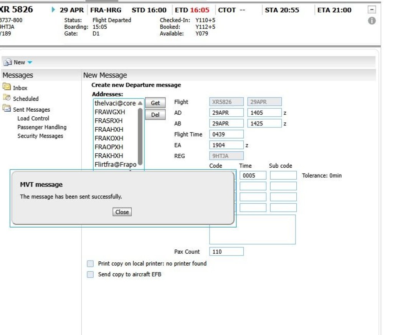Select FRAWGXH in the addresses list
Screen dimensions: 393x335
point(110,112)
